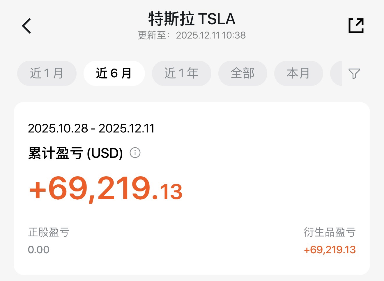Switch to the 近1年 range tab

[x=181, y=73]
